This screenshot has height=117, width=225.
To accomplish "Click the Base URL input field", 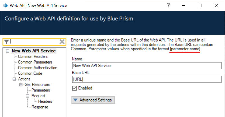I will click(x=147, y=79).
